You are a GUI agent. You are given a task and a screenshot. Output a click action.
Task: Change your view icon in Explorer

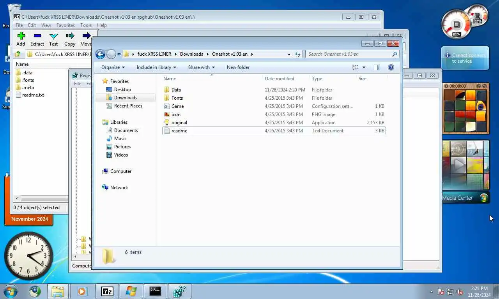356,67
